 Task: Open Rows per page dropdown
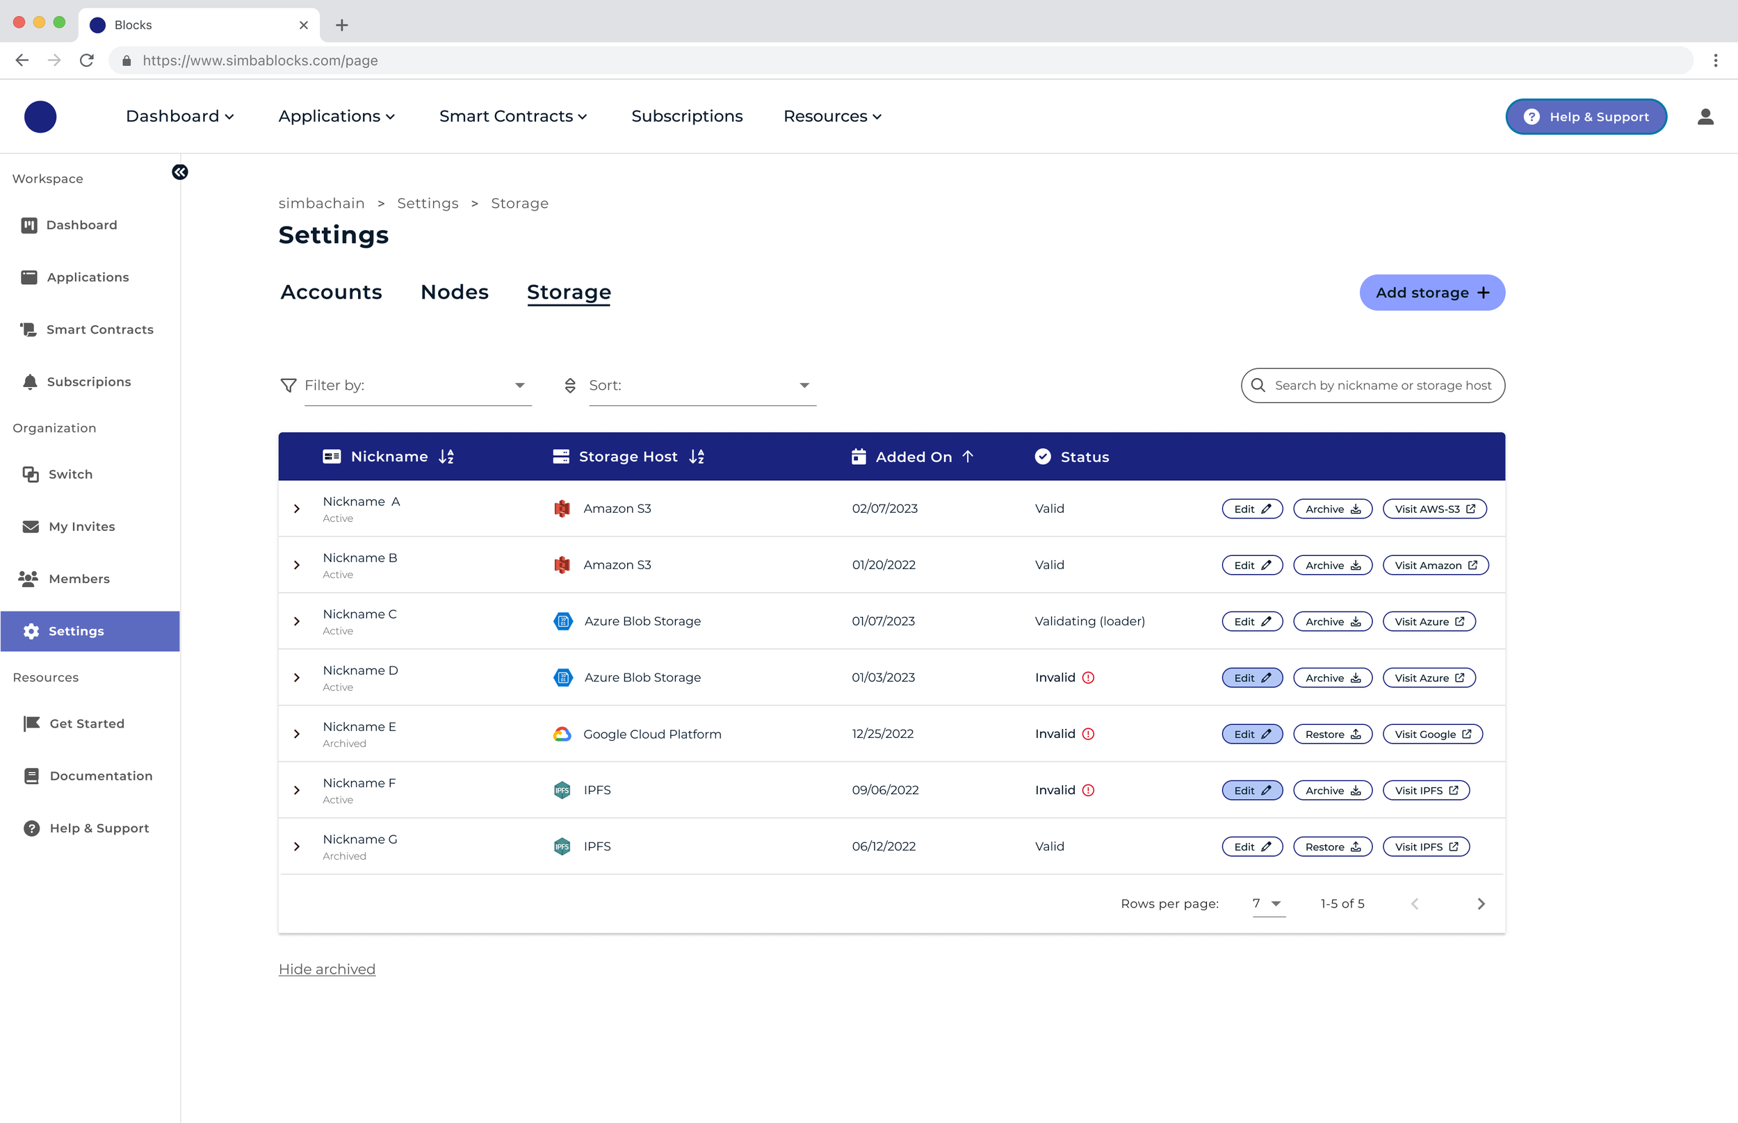pyautogui.click(x=1267, y=903)
